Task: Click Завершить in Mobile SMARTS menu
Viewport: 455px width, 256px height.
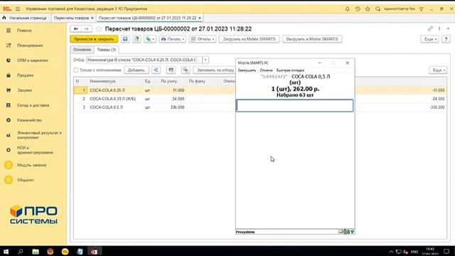Action: (247, 70)
